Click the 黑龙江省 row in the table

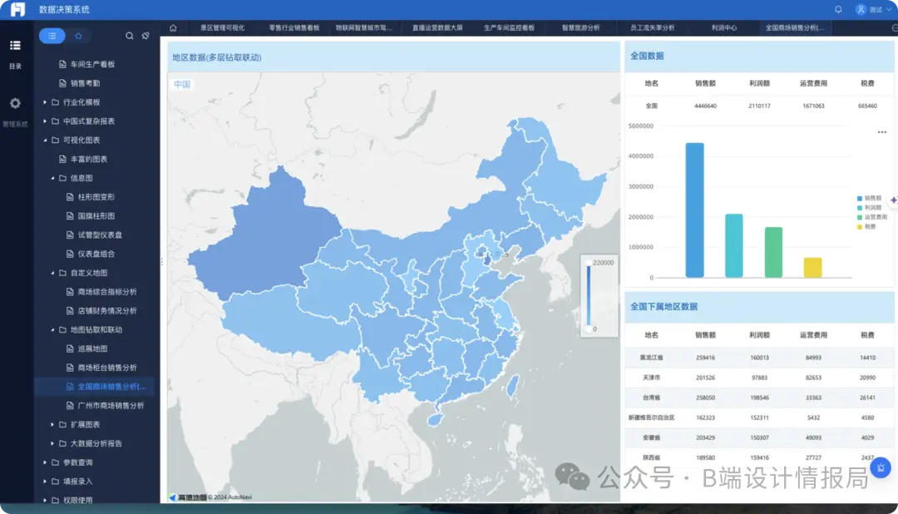pyautogui.click(x=651, y=357)
